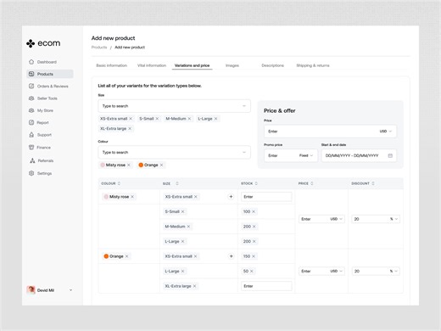Open the Colour search dropdown
This screenshot has height=331, width=441.
coord(174,153)
